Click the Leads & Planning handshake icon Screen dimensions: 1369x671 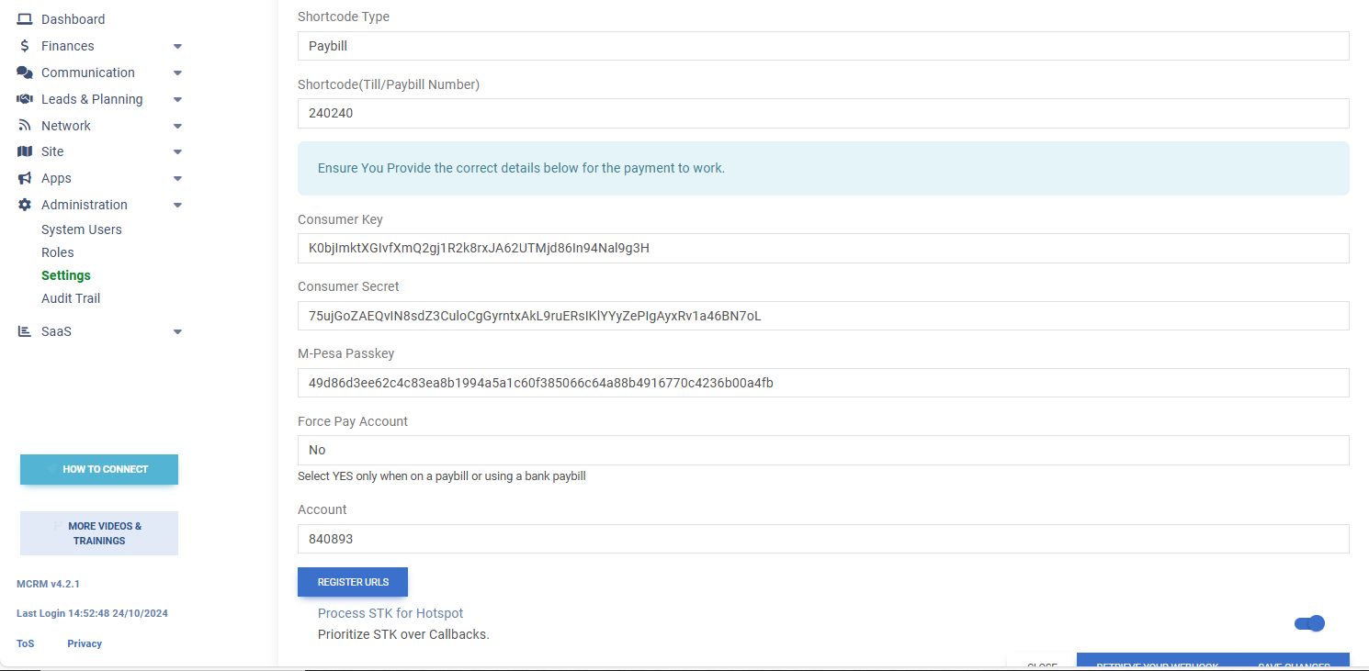pos(26,98)
